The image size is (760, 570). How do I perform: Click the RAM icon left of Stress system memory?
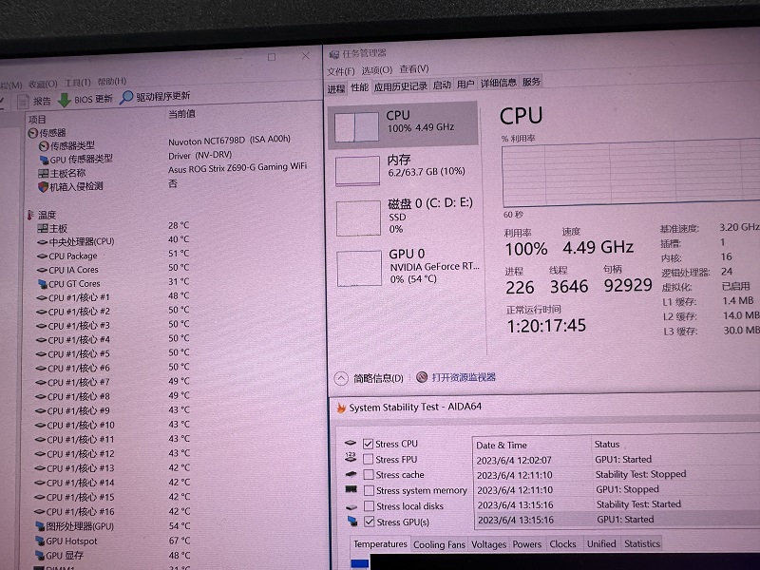coord(351,489)
